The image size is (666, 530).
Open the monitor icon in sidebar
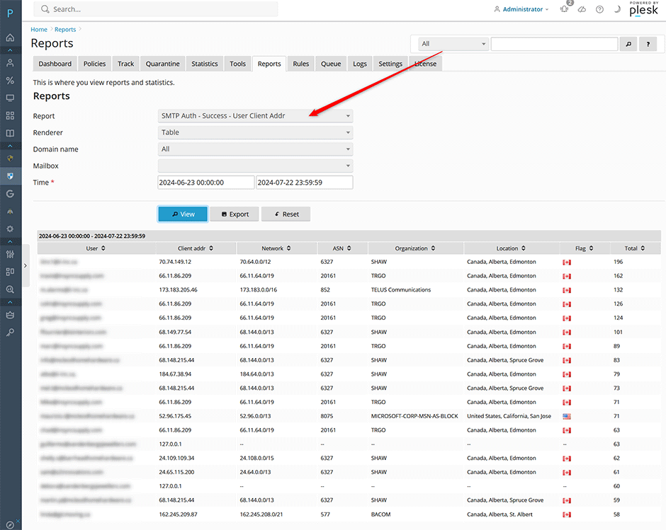click(10, 98)
